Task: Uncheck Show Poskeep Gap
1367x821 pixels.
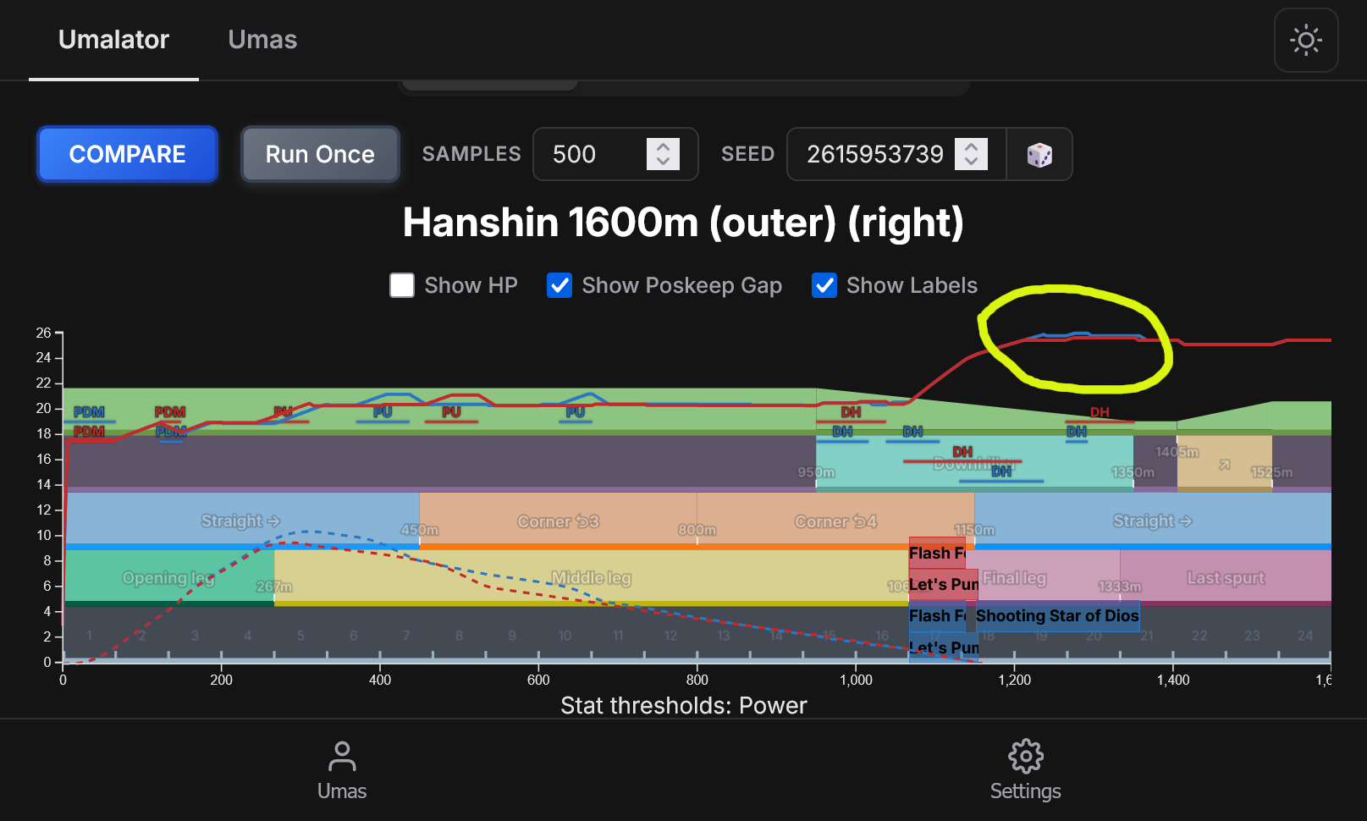Action: coord(559,285)
